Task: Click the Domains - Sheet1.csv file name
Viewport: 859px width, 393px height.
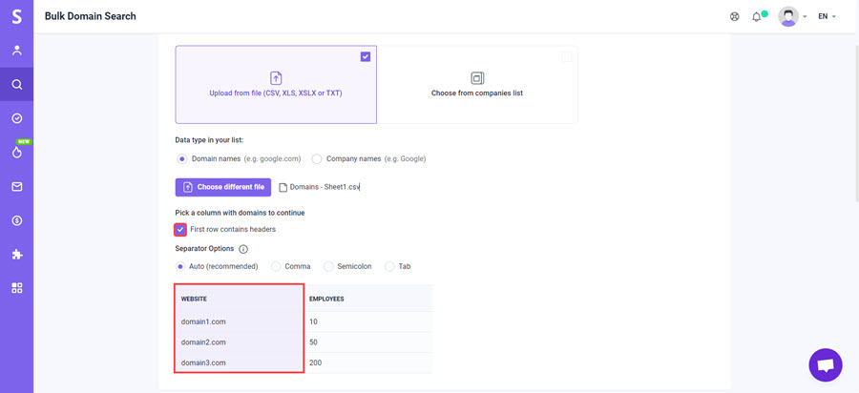Action: [x=325, y=187]
